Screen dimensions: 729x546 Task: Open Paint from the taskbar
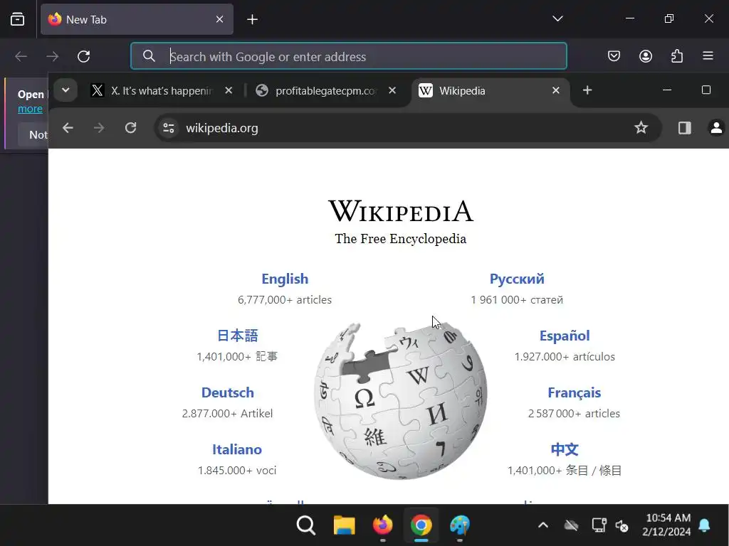[x=460, y=525]
